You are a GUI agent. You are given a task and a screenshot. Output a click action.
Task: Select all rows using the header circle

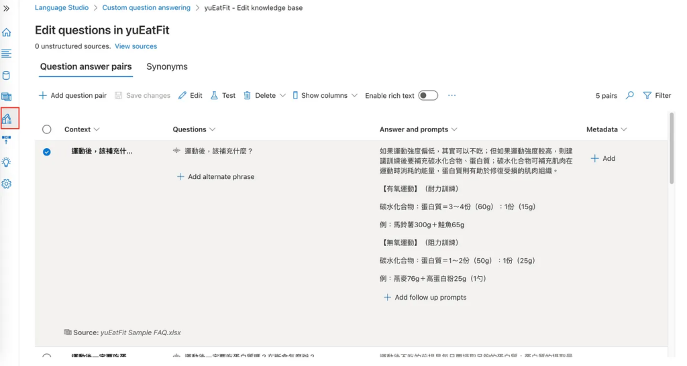tap(47, 129)
